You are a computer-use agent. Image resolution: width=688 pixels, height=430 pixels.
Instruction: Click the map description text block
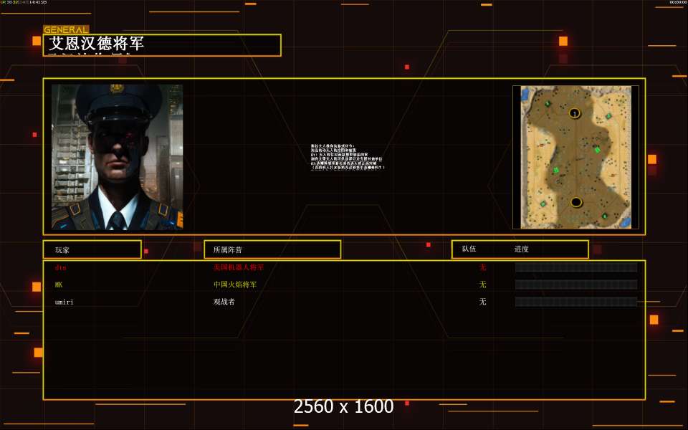pos(348,157)
